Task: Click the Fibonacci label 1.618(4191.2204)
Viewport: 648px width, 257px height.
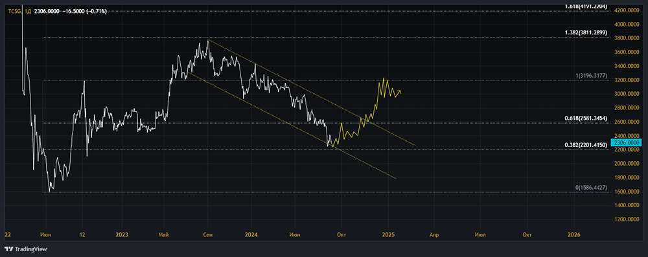Action: coord(586,6)
